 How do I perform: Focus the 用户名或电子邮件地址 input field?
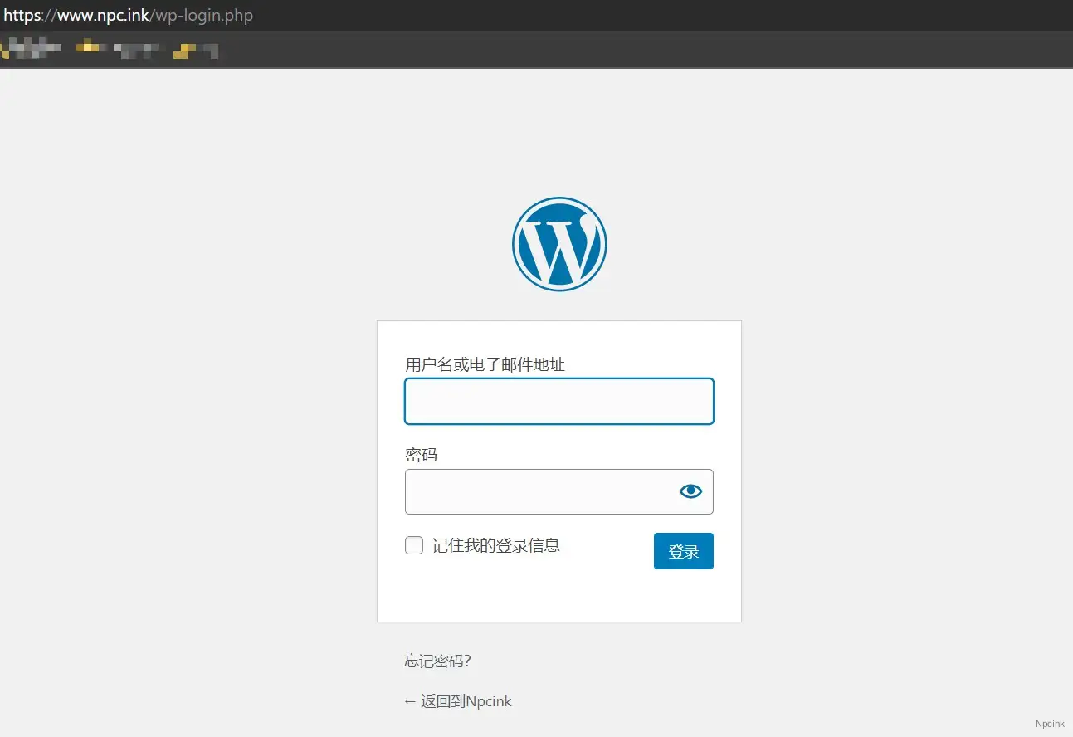[x=559, y=402]
